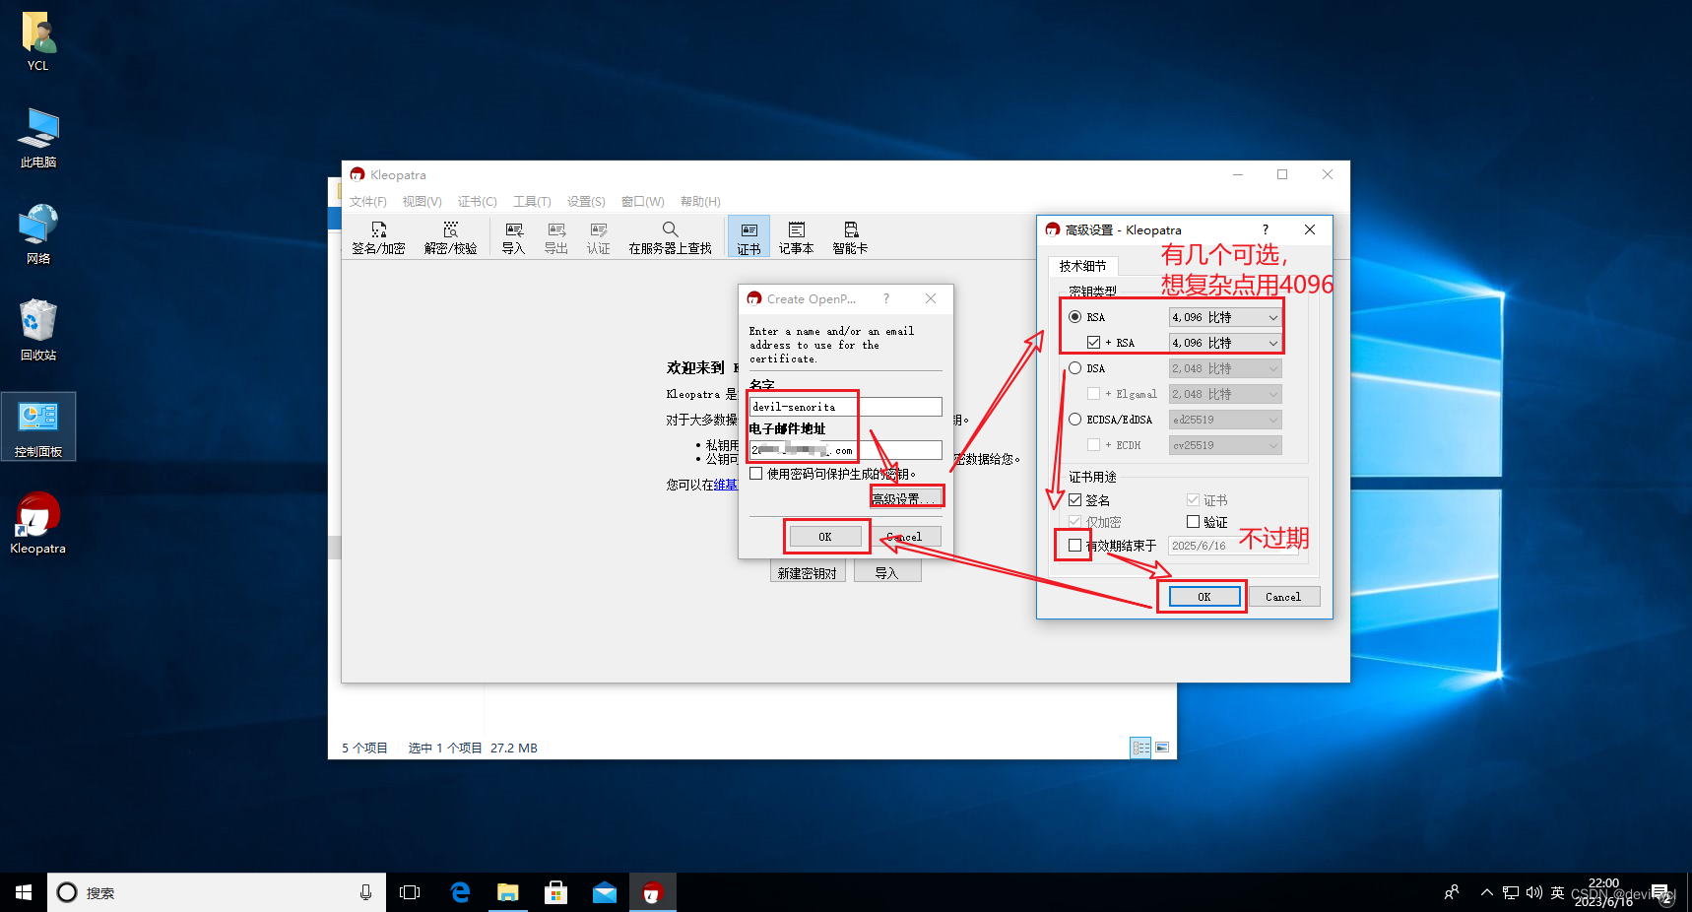Open the Window (窗口) menu
Viewport: 1692px width, 912px height.
[x=642, y=202]
